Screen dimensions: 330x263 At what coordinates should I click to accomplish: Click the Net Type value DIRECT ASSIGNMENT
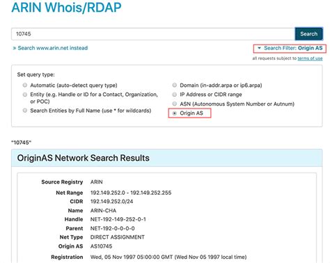118,237
